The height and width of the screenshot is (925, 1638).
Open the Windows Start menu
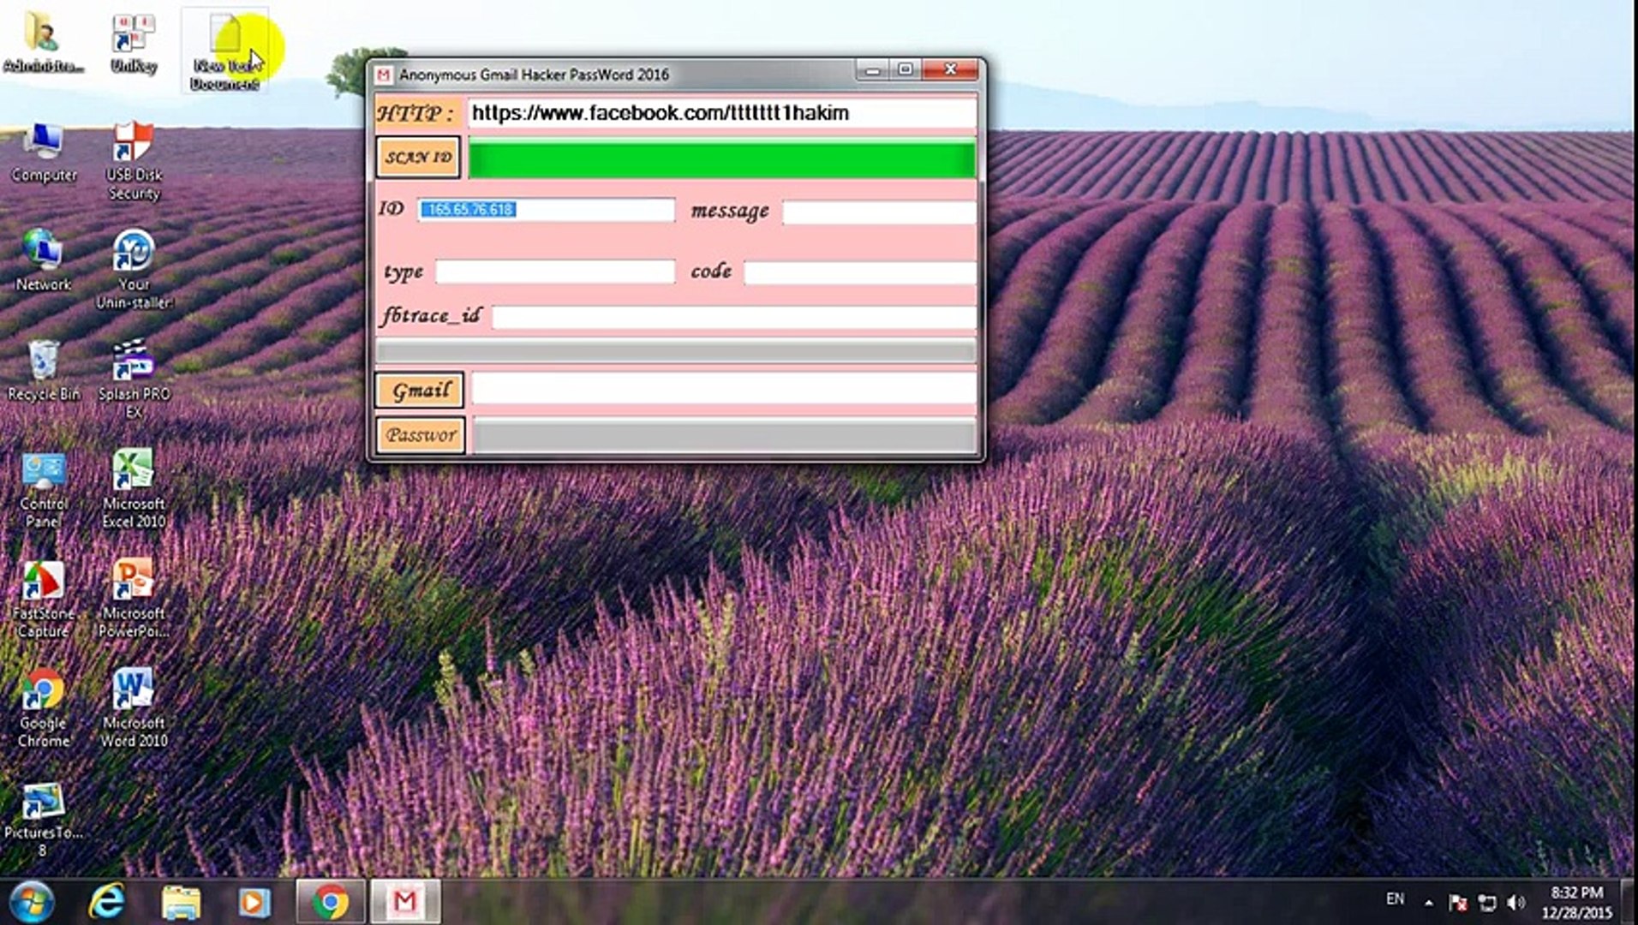[32, 902]
